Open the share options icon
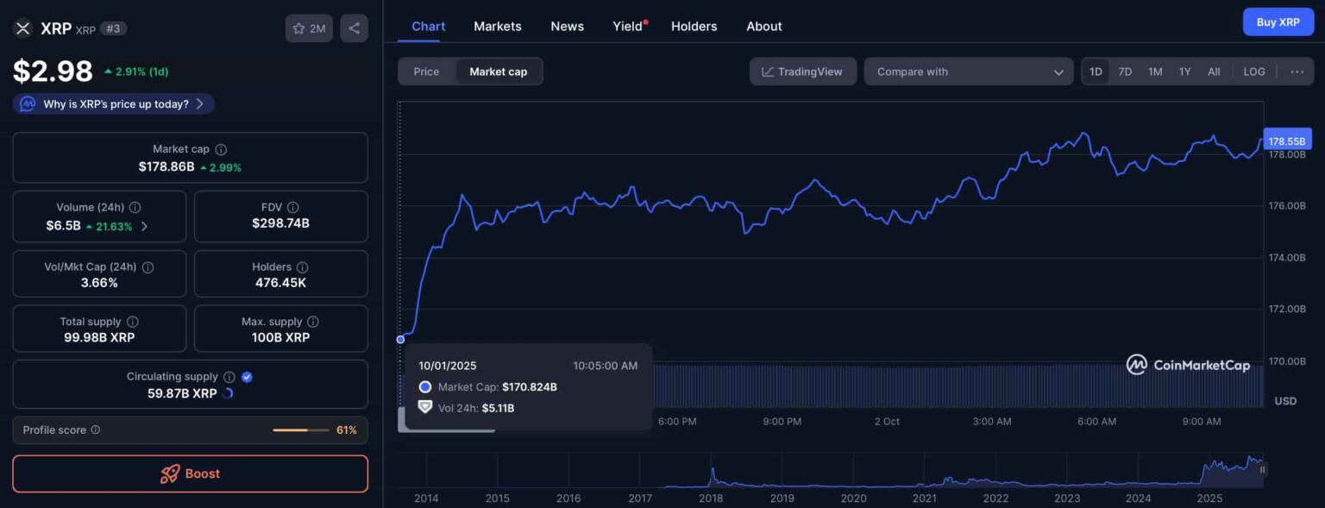 [x=354, y=28]
